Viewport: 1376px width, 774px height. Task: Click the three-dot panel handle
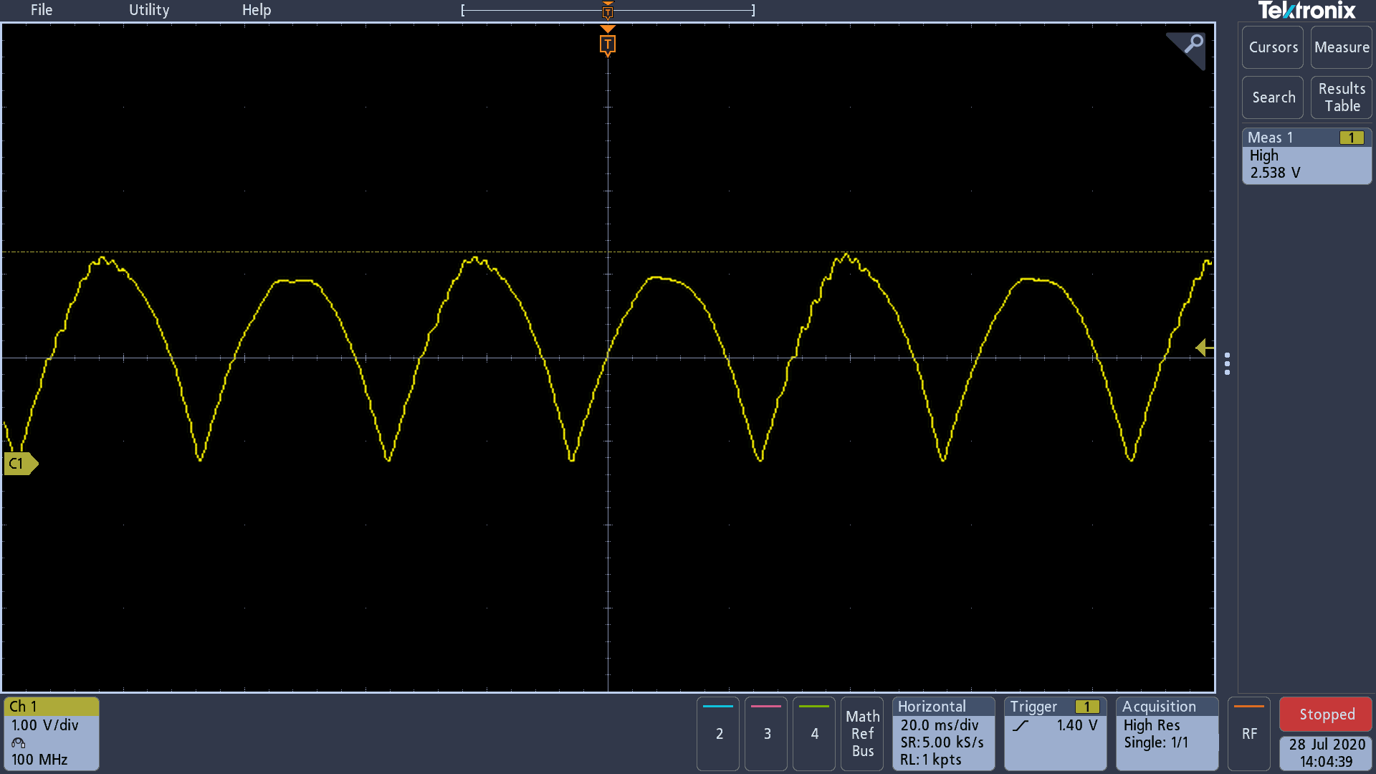tap(1227, 363)
